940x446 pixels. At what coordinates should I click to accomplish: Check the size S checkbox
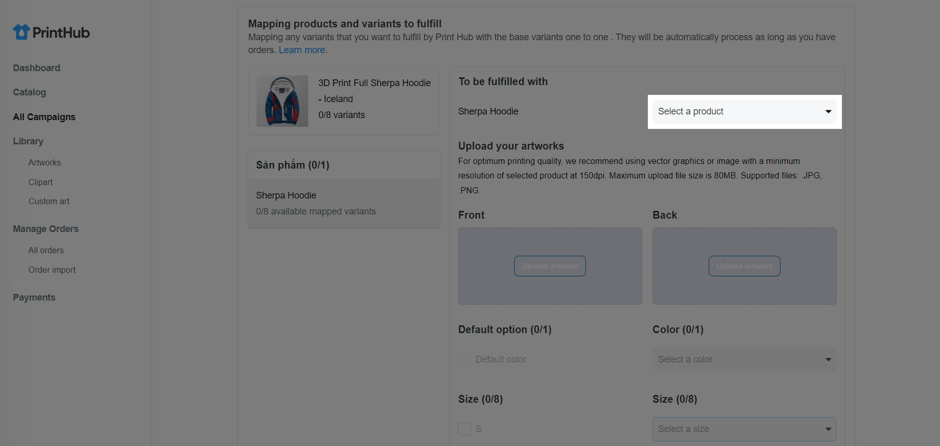pyautogui.click(x=465, y=429)
